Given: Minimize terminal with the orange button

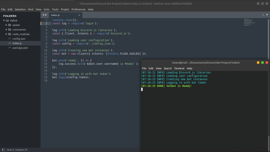Looking at the screenshot, I should click(258, 62).
